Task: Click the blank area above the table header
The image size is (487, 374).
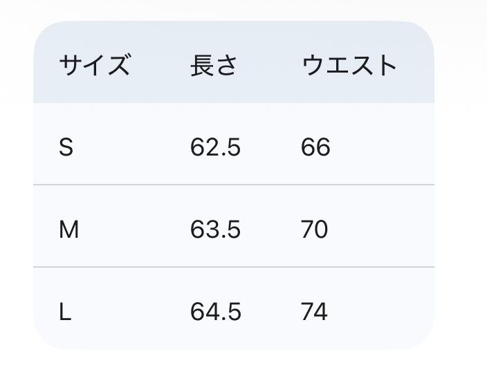Action: tap(234, 10)
